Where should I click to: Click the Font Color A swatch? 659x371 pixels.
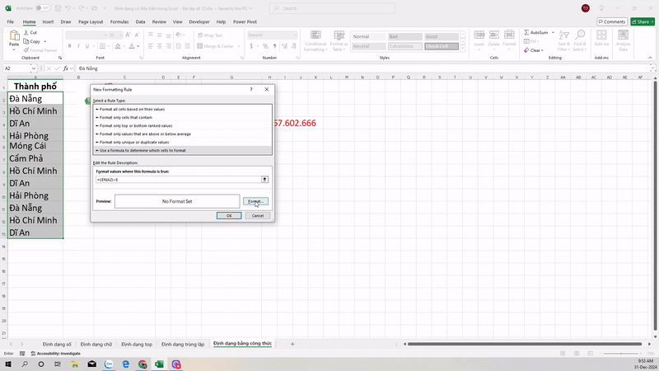pos(132,46)
